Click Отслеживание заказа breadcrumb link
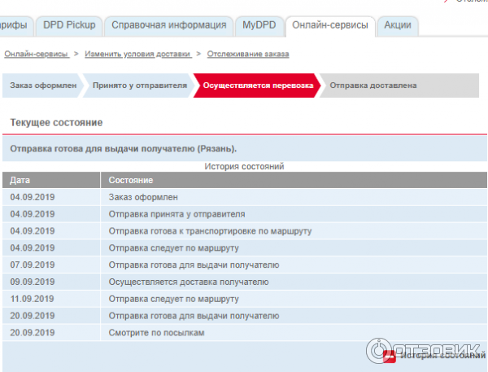Image resolution: width=488 pixels, height=372 pixels. (x=248, y=54)
